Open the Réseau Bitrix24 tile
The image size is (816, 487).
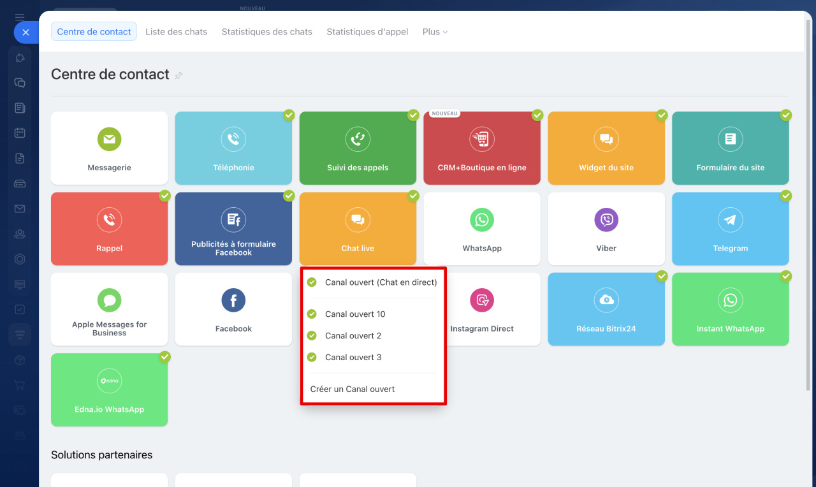(606, 309)
